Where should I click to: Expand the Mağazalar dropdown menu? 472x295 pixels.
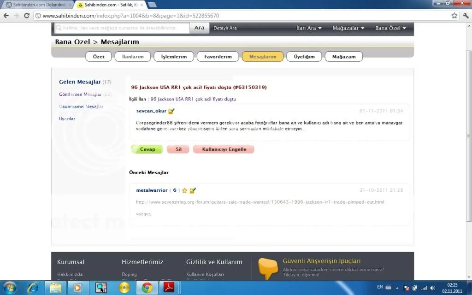[348, 28]
